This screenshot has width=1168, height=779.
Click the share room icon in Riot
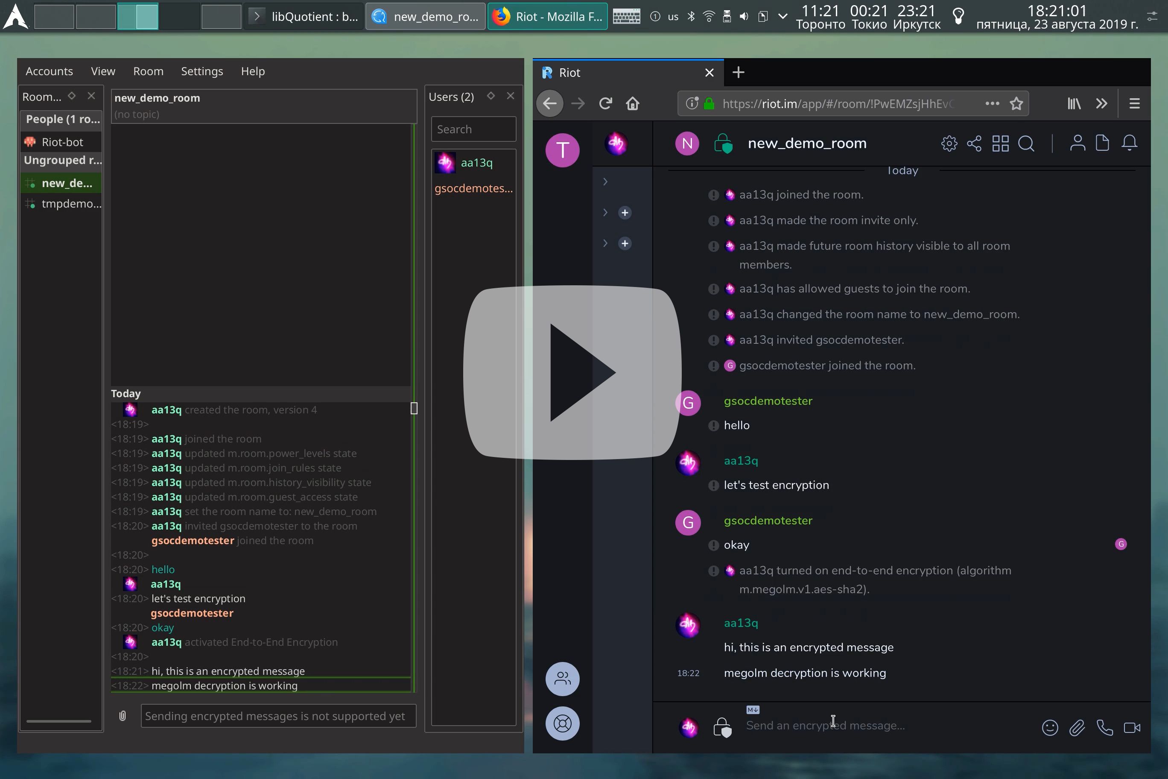click(974, 143)
